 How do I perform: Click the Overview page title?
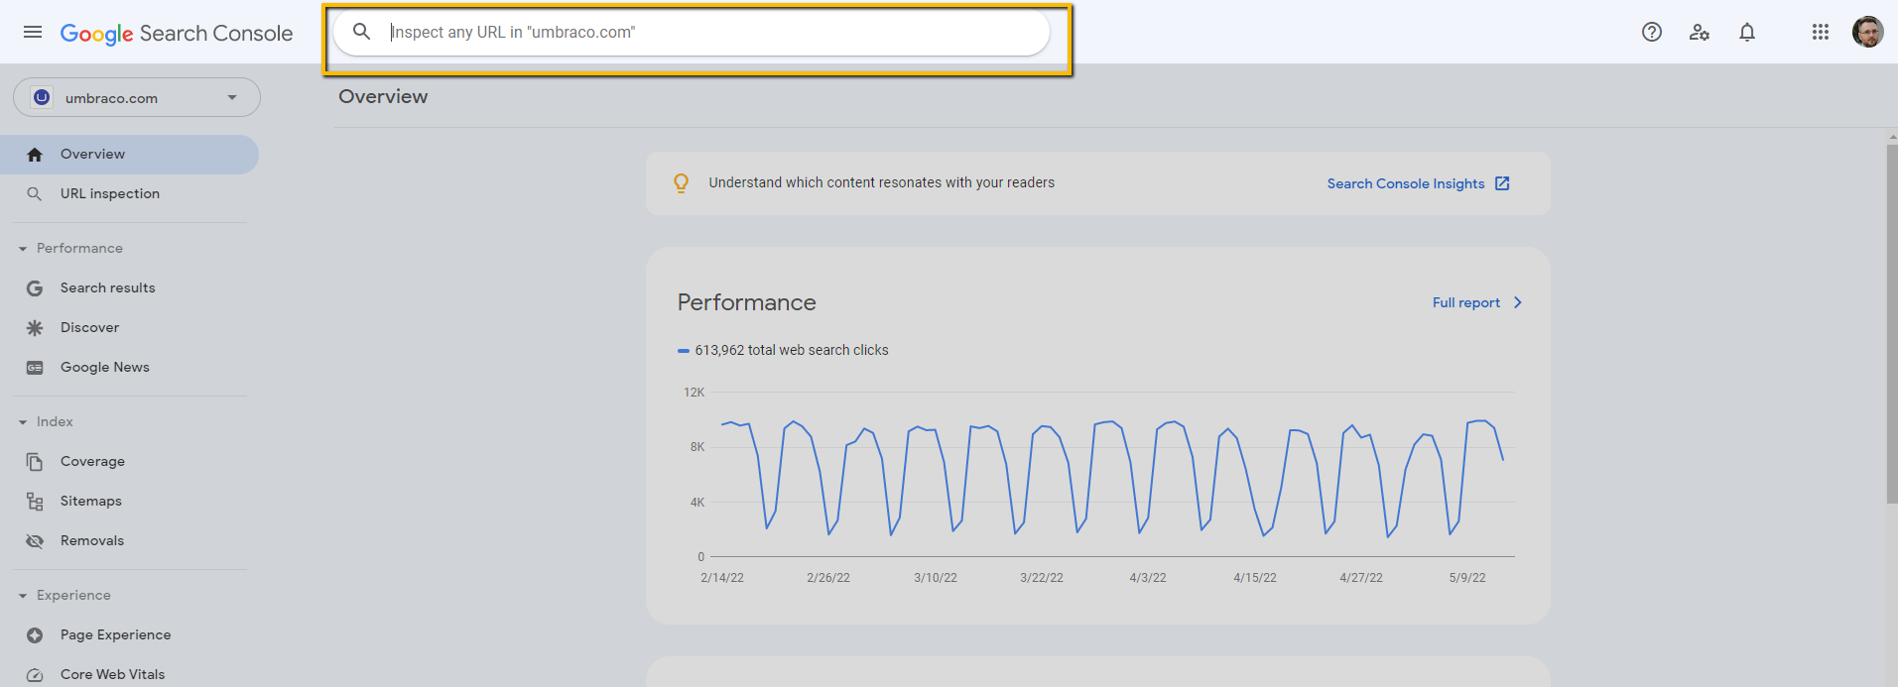(x=383, y=96)
